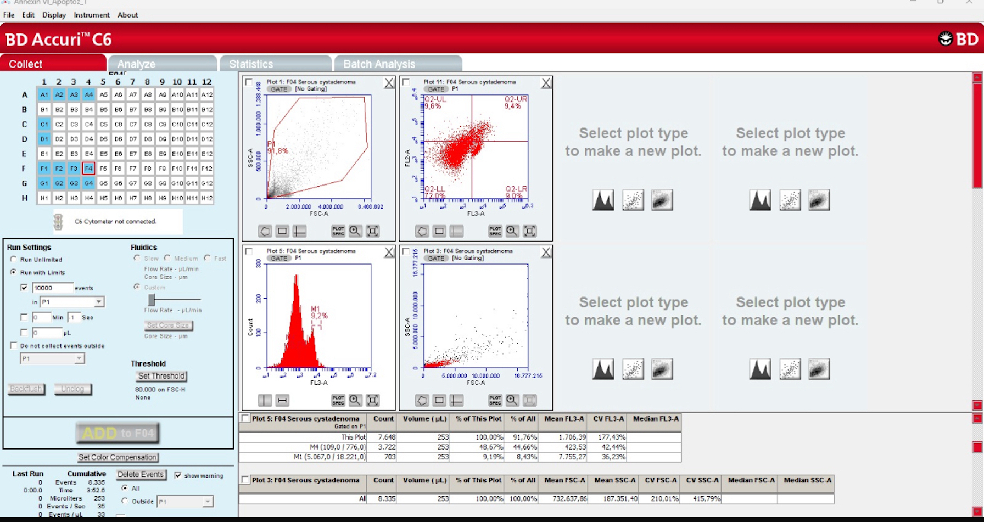This screenshot has width=984, height=522.
Task: Switch to the Statistics tab
Action: 251,64
